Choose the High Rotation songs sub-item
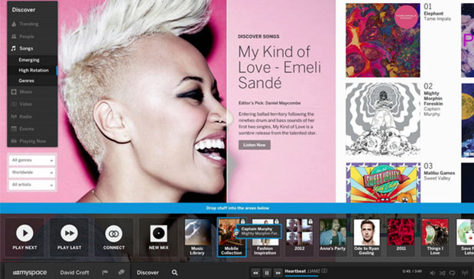 click(x=32, y=70)
